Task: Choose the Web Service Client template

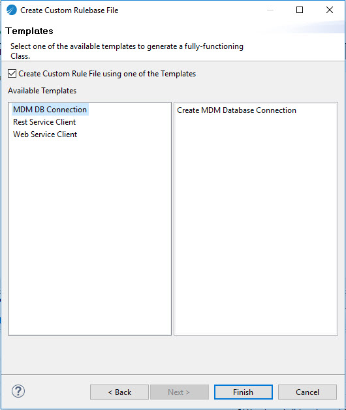Action: pos(45,134)
